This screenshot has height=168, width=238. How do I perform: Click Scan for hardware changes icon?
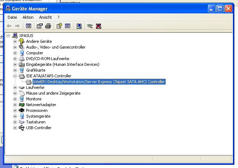78,26
